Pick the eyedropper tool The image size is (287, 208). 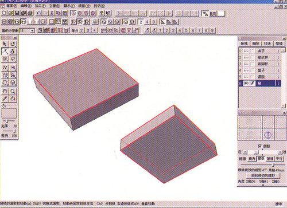[5, 99]
